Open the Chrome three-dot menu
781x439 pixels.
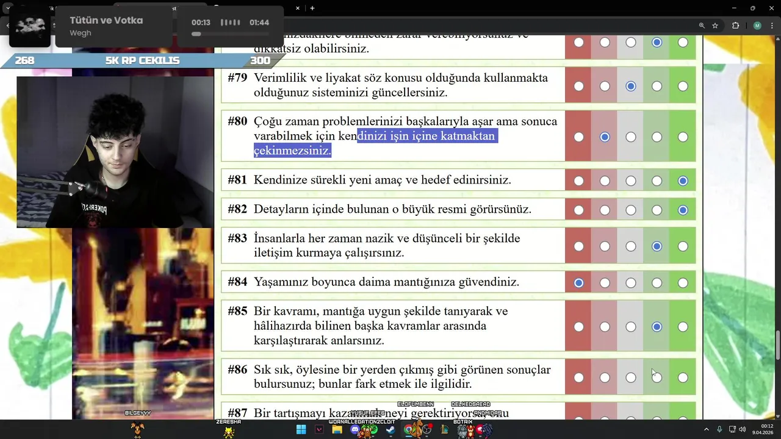pos(772,26)
